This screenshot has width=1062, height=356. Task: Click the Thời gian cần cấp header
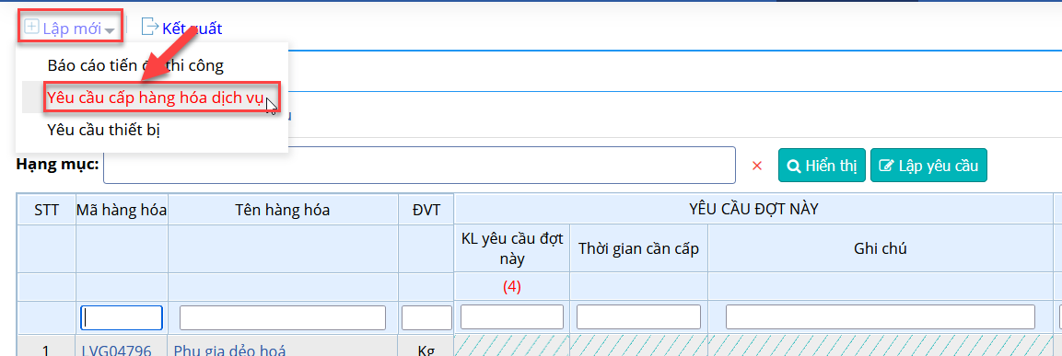click(638, 248)
